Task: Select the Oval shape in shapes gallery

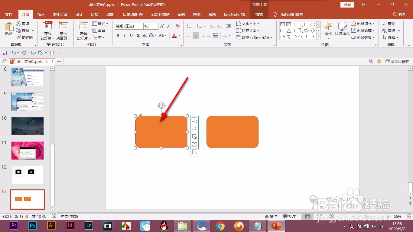Action: click(313, 24)
